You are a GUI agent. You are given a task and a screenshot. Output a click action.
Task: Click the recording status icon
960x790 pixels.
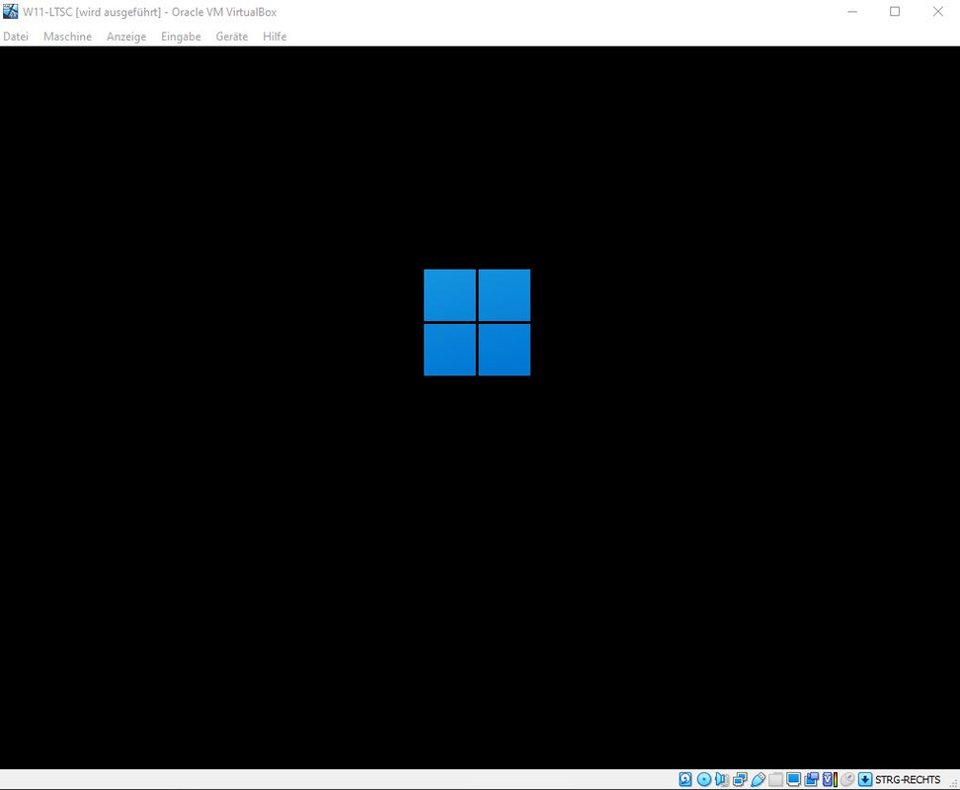tap(811, 779)
